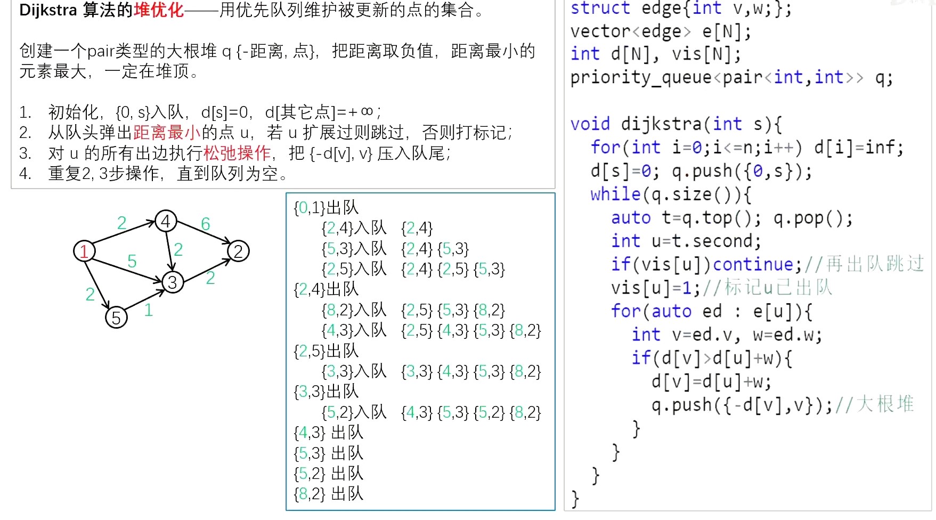The height and width of the screenshot is (520, 936).
Task: Click the sentence starting 创建一个pair类型的大根堆
Action: (277, 61)
